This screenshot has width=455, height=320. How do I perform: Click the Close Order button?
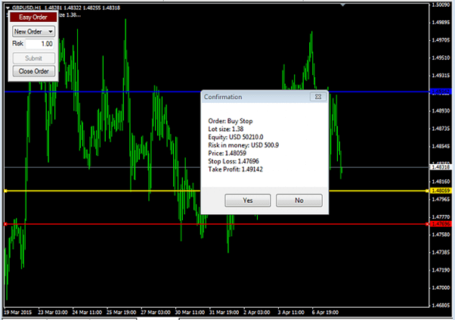(x=34, y=71)
